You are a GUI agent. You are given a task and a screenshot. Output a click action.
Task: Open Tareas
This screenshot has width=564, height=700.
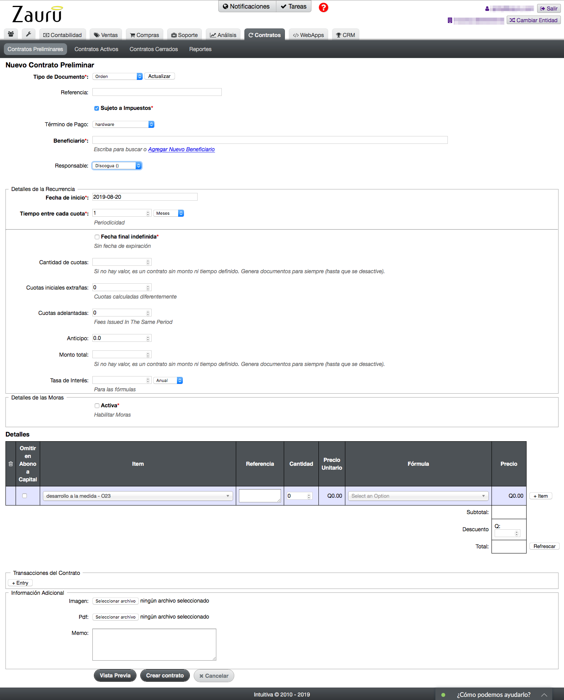294,6
